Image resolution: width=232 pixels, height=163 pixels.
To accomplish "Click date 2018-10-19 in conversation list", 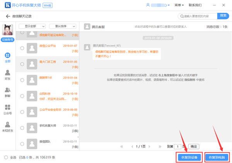I will click(x=70, y=94).
